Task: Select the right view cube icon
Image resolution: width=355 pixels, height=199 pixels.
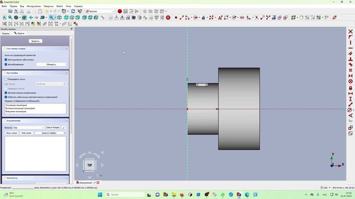Action: (x=78, y=17)
